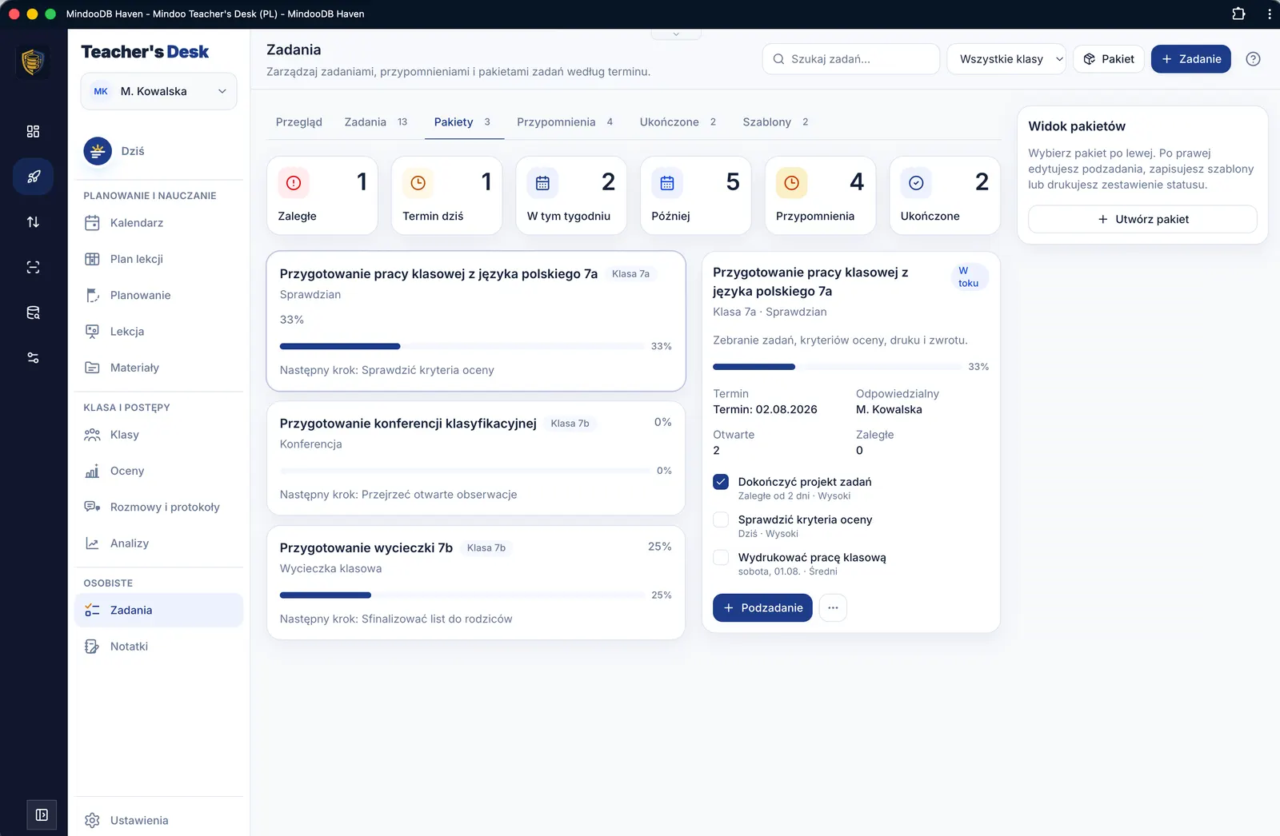The image size is (1280, 836).
Task: Open the rocket icon in the left rail
Action: tap(33, 177)
